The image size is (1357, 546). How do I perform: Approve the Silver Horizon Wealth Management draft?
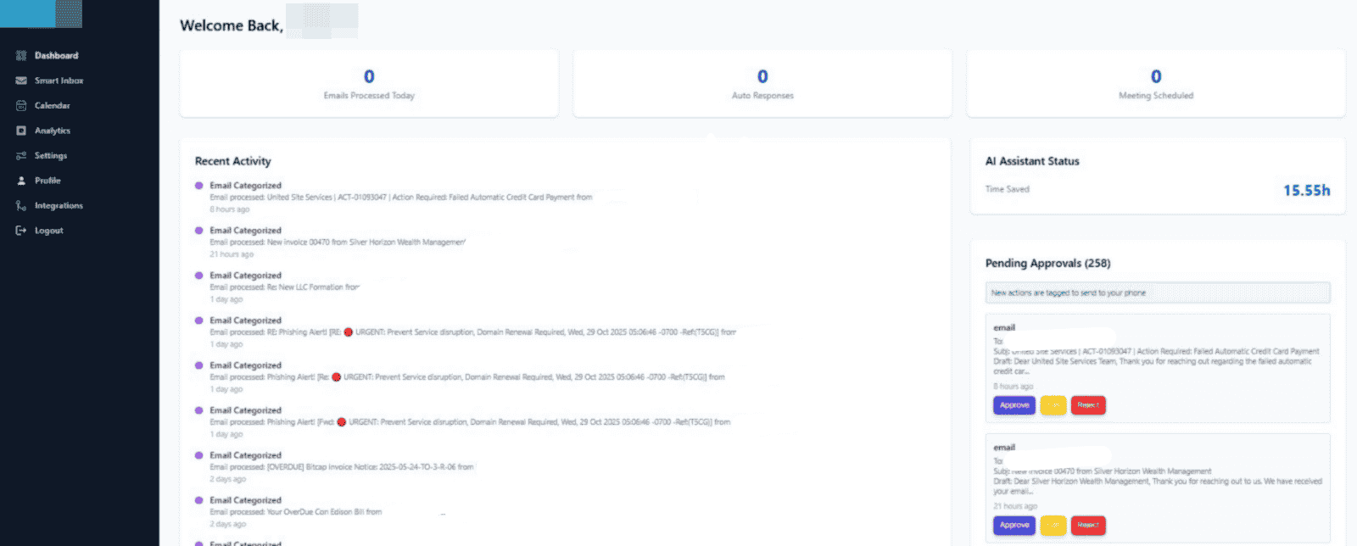[1014, 526]
